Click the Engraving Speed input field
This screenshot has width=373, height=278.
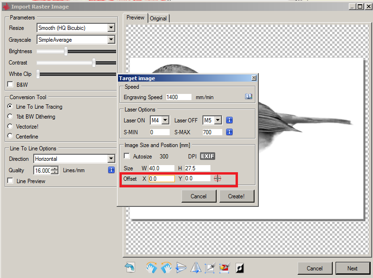(x=179, y=97)
